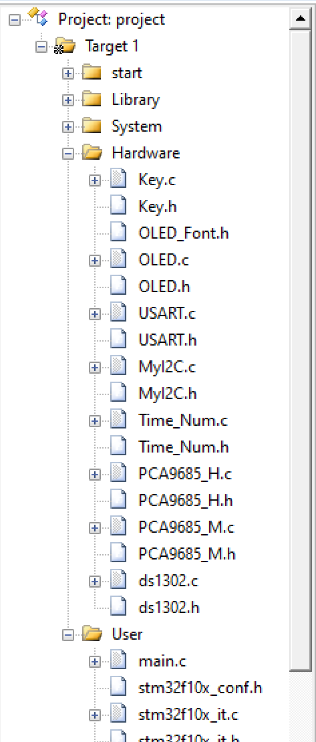316x742 pixels.
Task: Collapse the Hardware group
Action: click(x=69, y=153)
